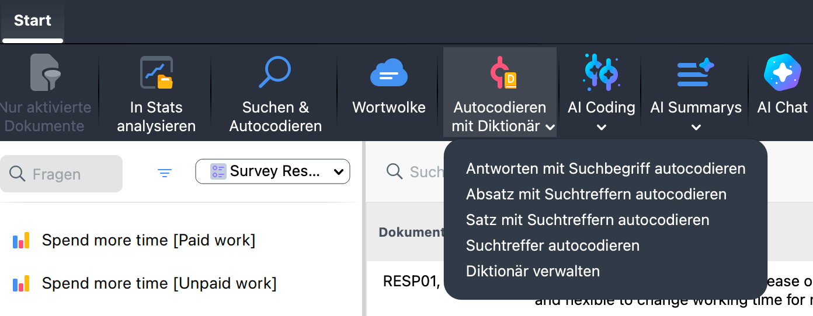The width and height of the screenshot is (813, 316).
Task: Click the search field in the responses panel
Action: pyautogui.click(x=415, y=171)
